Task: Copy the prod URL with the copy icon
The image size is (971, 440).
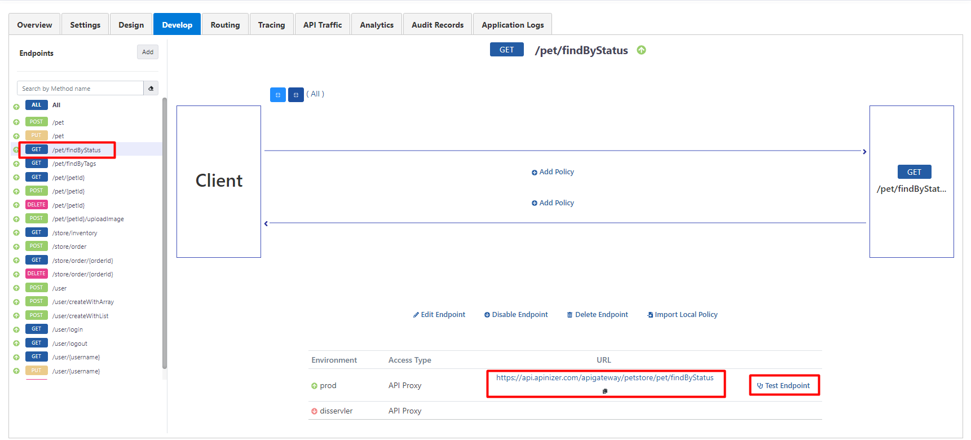Action: [x=605, y=391]
